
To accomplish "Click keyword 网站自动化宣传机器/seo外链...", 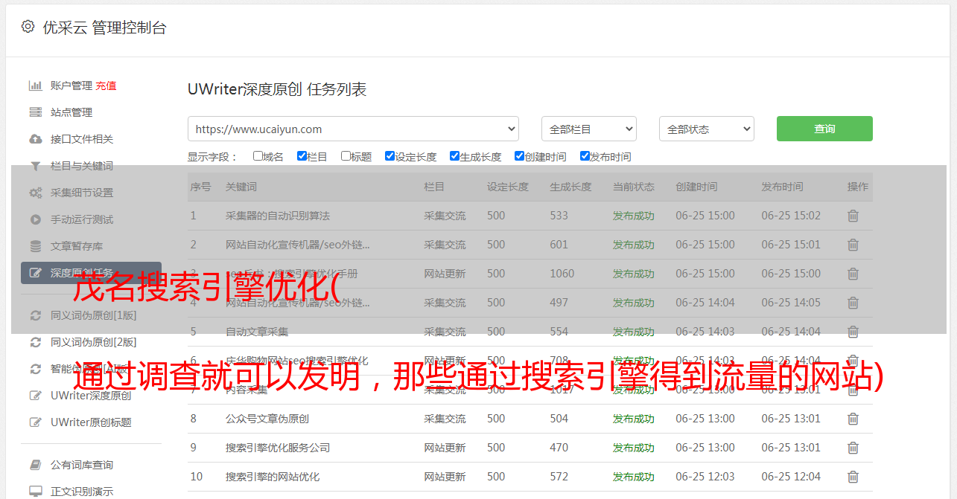I will point(298,245).
